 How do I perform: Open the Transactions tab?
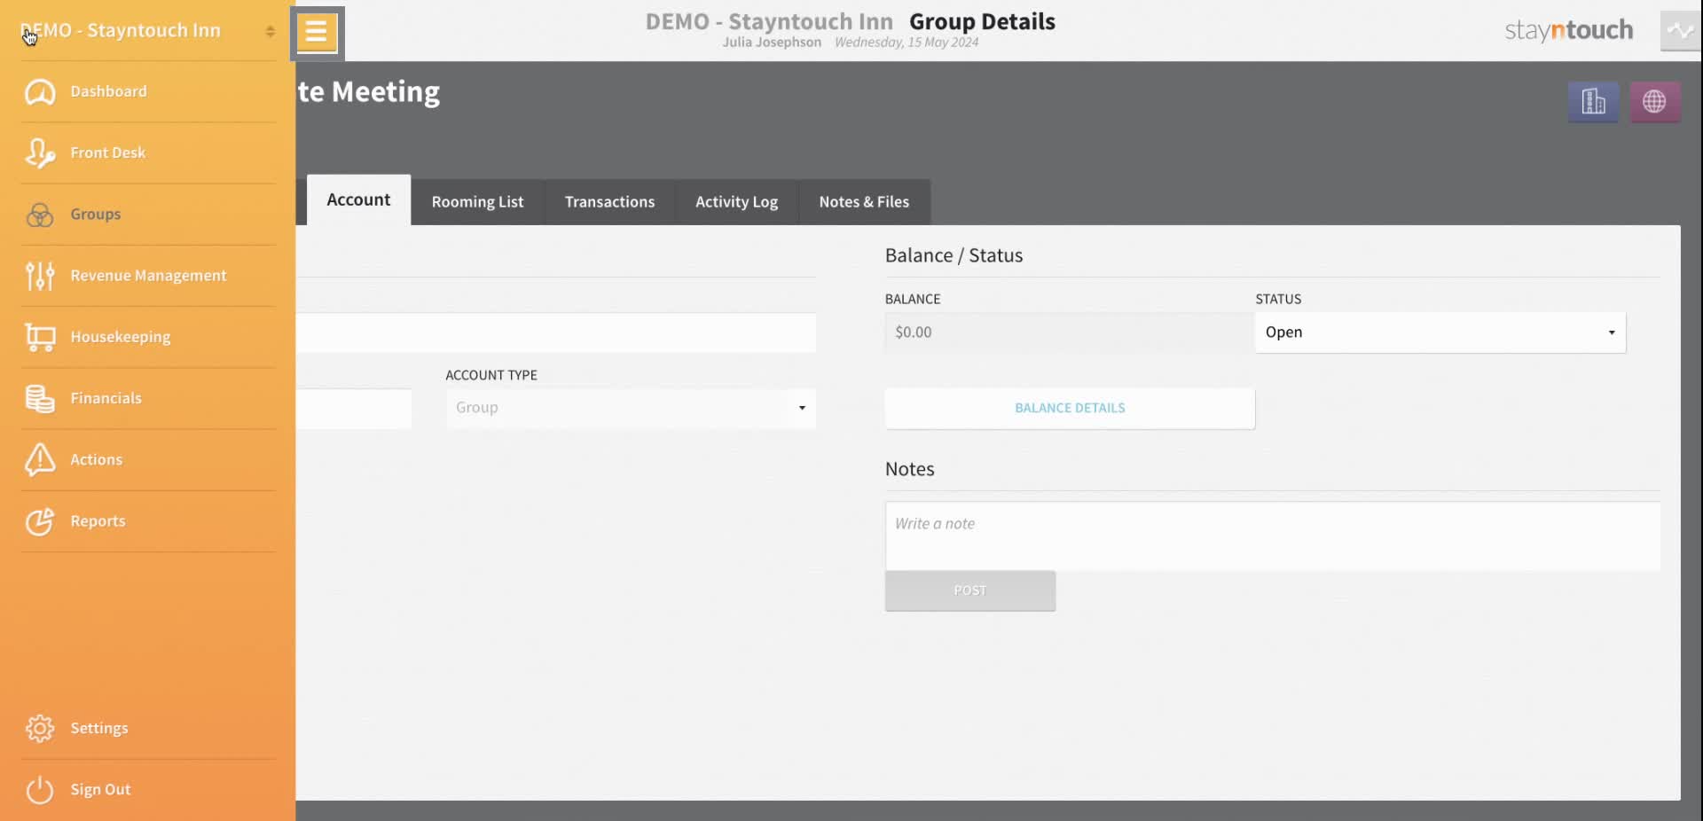[x=609, y=202]
